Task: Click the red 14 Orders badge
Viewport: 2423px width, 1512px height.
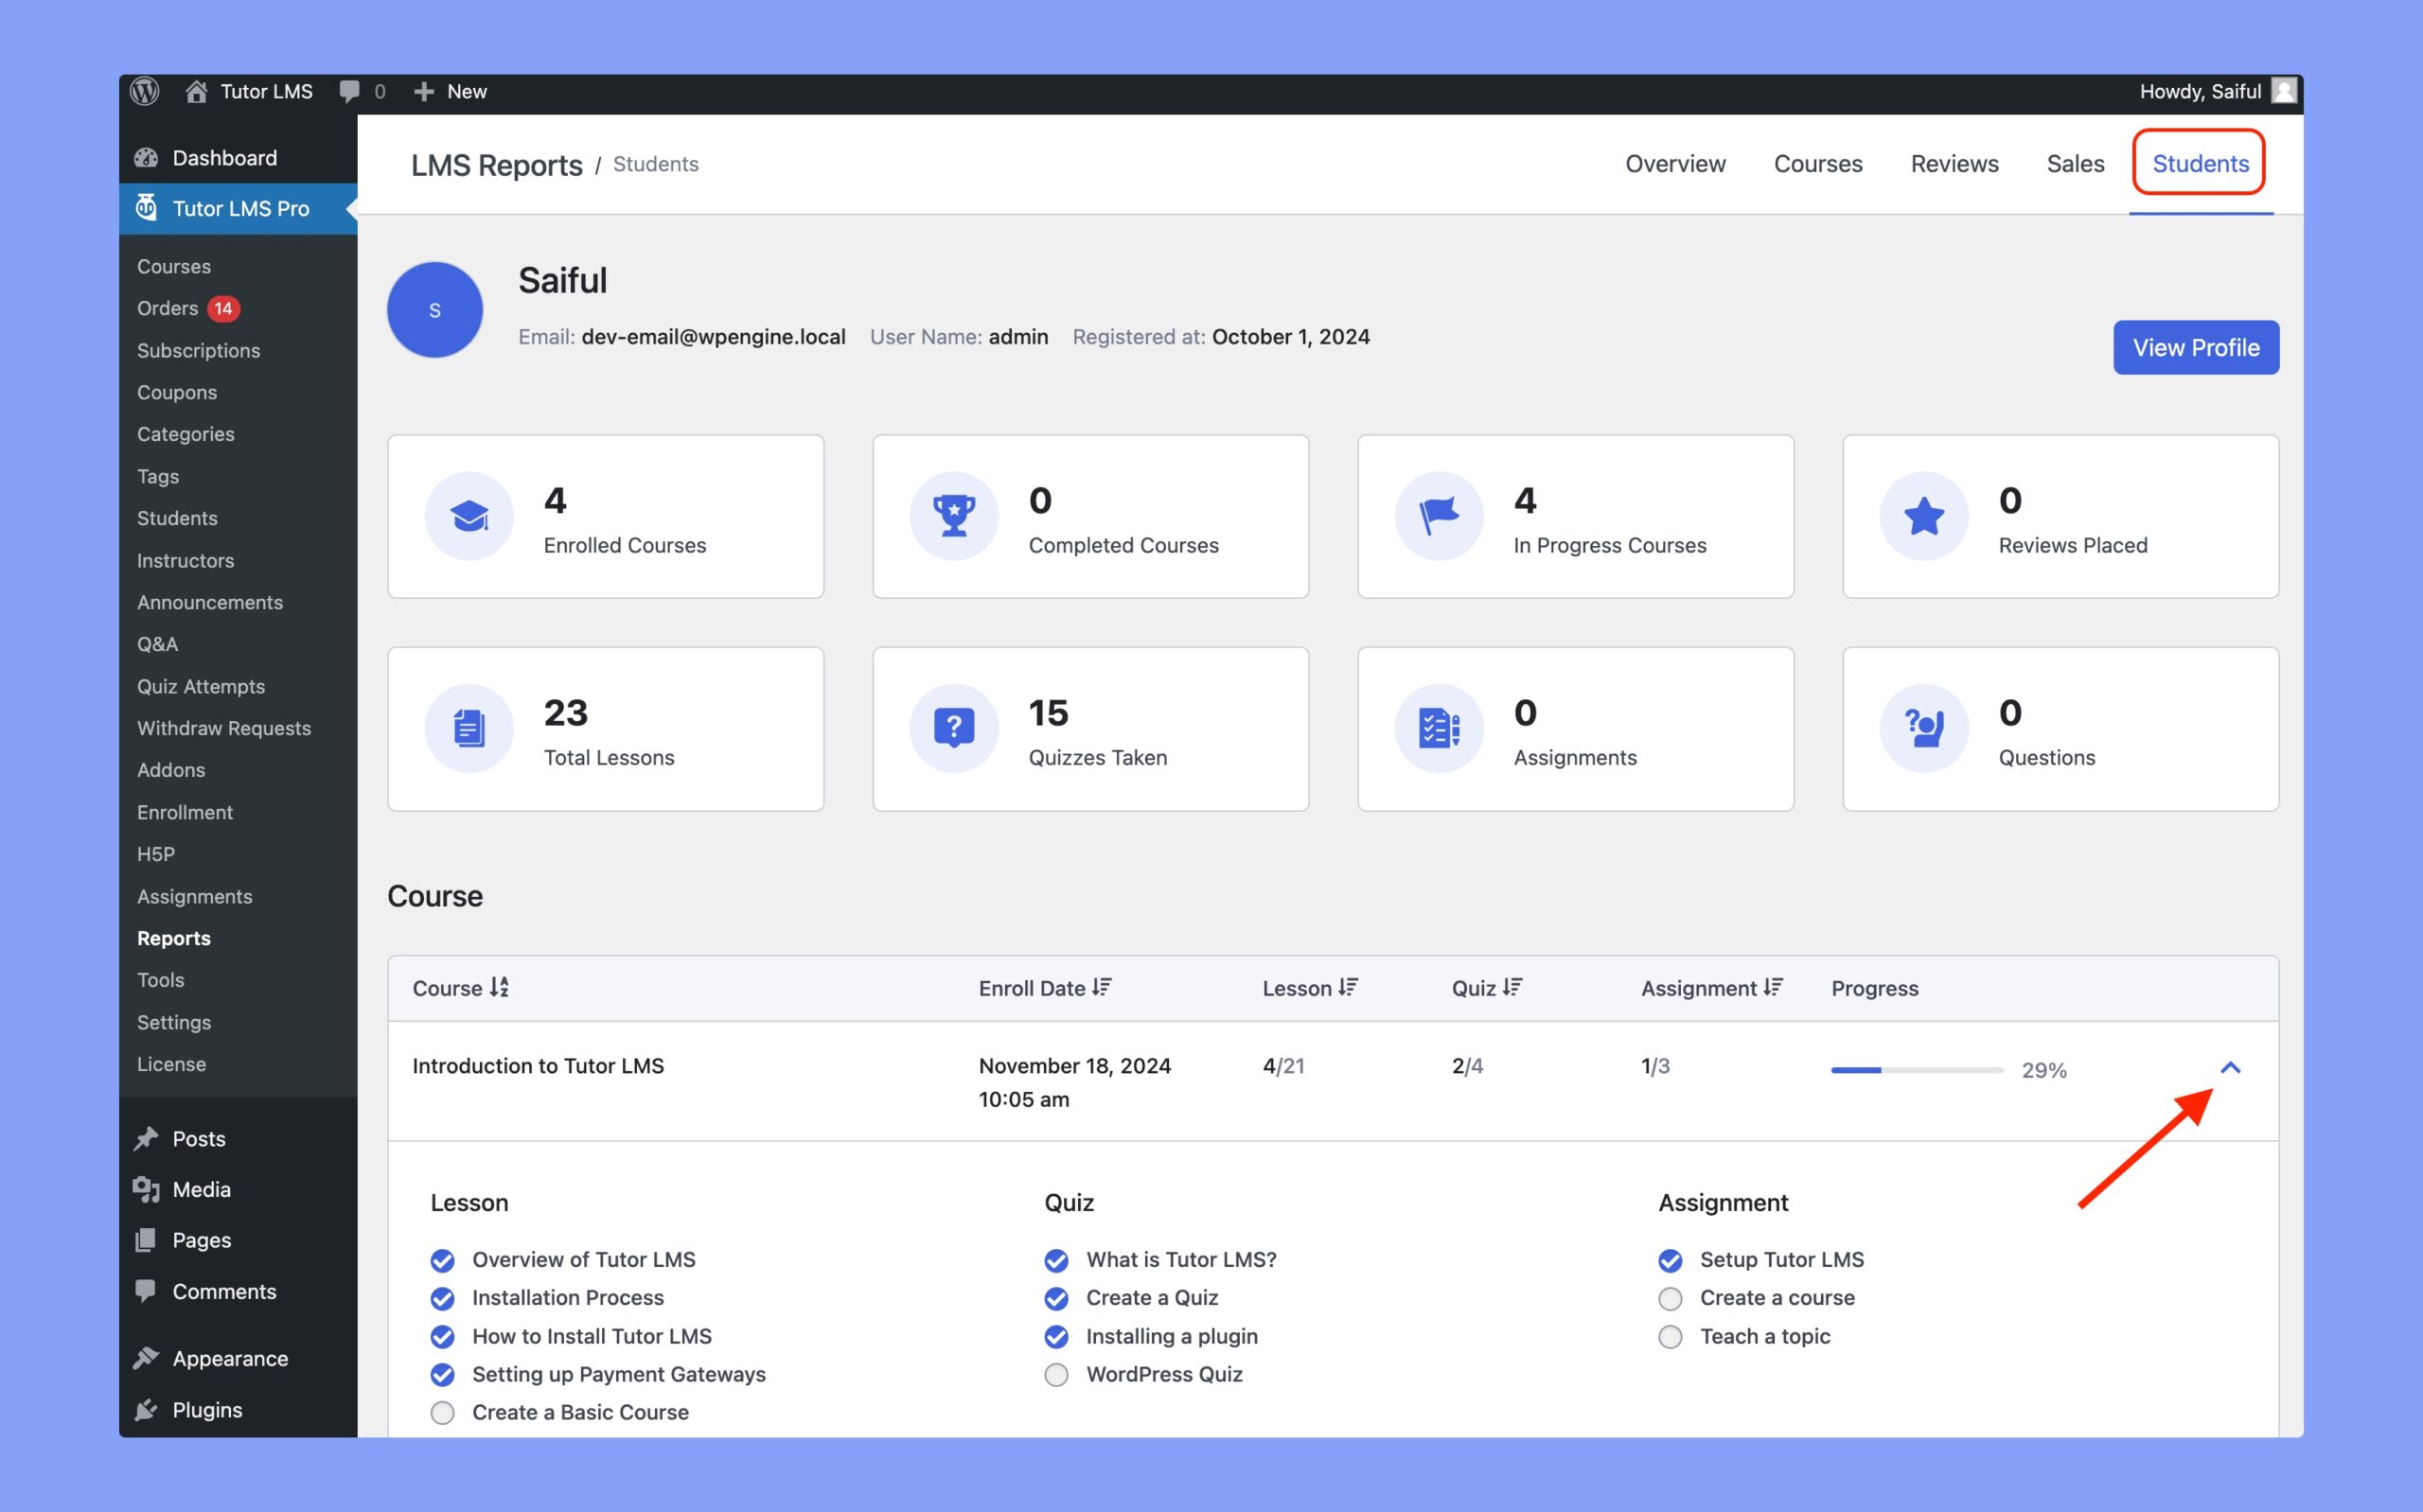Action: coord(223,308)
